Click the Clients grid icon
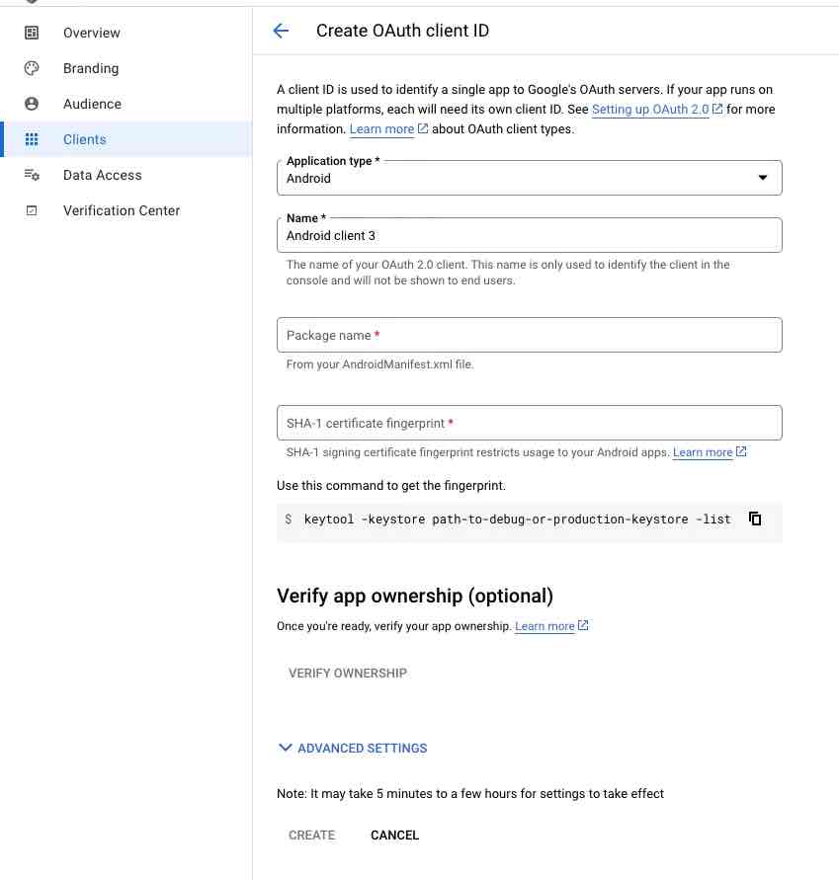 [32, 139]
